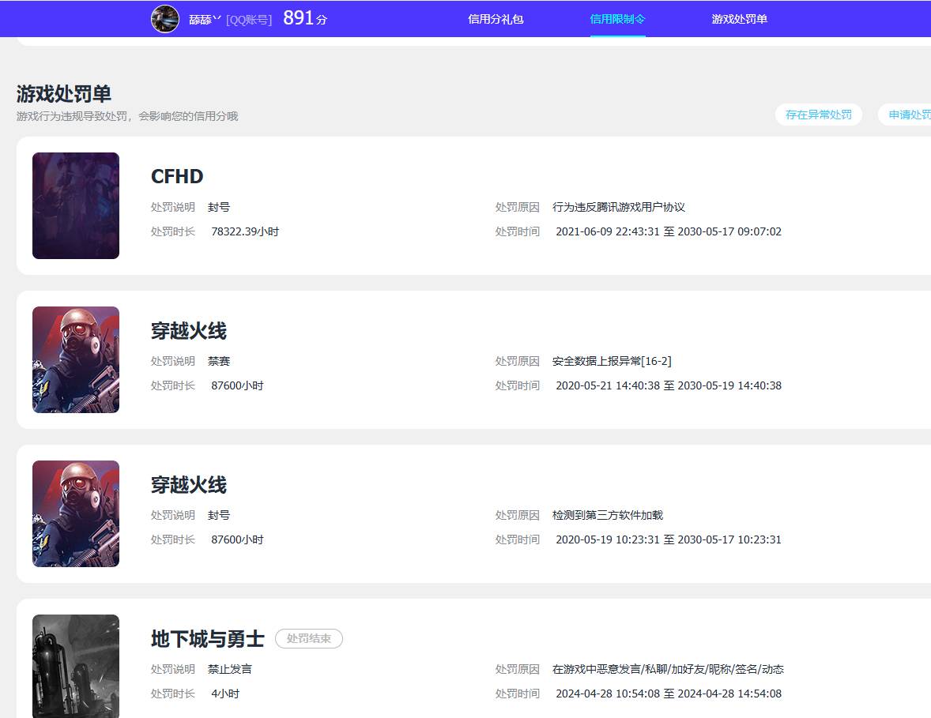Select the 地下城与勇士 record title
Screen dimensions: 931x718
[207, 638]
